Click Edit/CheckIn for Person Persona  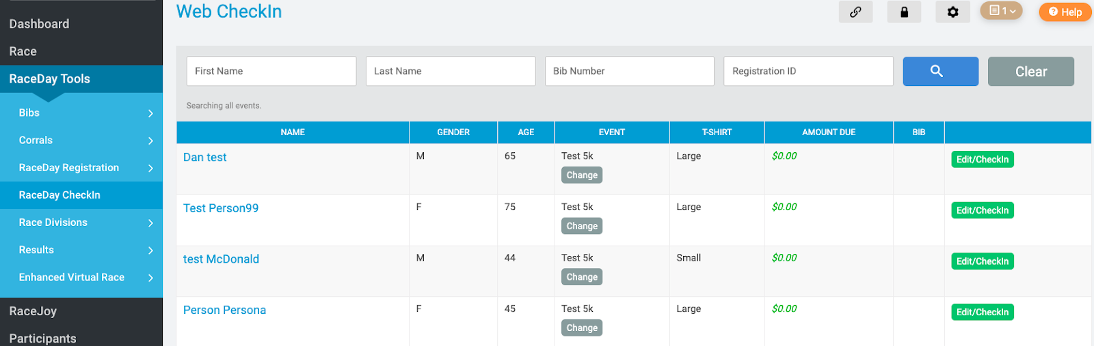[983, 312]
